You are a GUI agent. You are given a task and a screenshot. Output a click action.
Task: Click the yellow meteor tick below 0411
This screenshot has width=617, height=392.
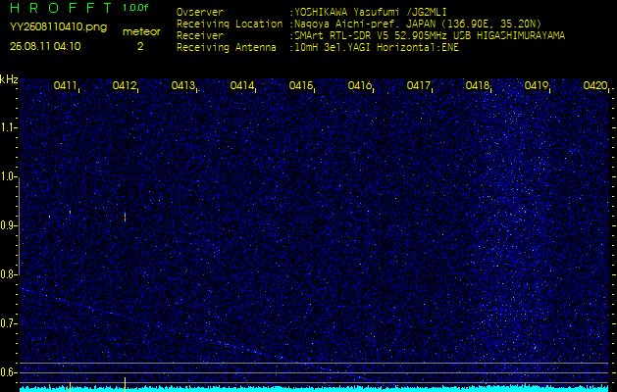pos(70,386)
